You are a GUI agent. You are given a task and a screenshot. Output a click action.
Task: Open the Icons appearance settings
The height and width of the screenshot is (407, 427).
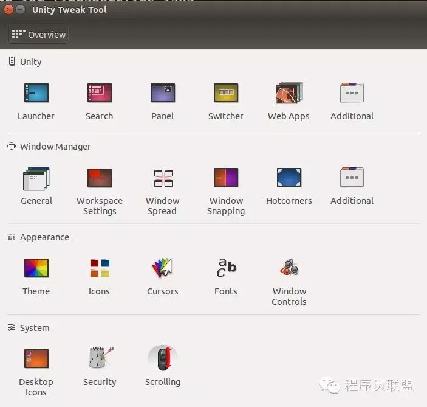[x=100, y=268]
